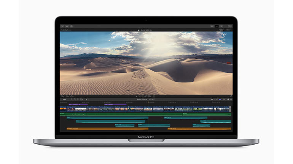Screen dimensions: 293x164
Task: Select the first video clip thumbnail in storyline
Action: coord(63,109)
